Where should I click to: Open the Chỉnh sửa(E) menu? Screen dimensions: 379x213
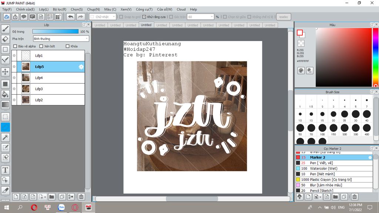tap(26, 9)
